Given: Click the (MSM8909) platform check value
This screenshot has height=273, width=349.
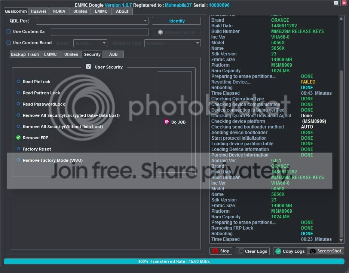Looking at the screenshot, I should tap(314, 121).
